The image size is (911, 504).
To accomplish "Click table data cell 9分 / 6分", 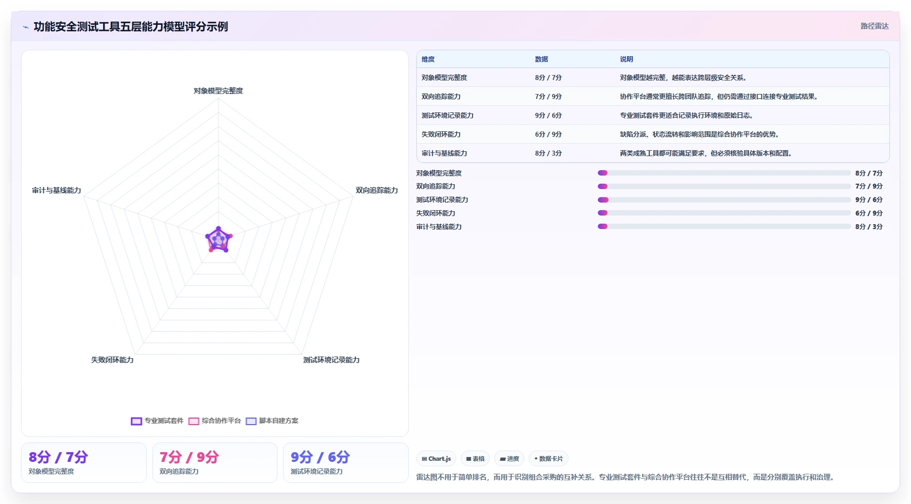I will [549, 116].
